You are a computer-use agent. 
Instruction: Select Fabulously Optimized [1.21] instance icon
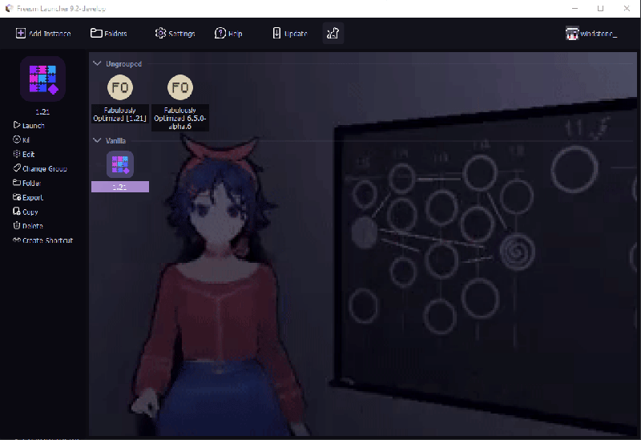click(x=120, y=87)
